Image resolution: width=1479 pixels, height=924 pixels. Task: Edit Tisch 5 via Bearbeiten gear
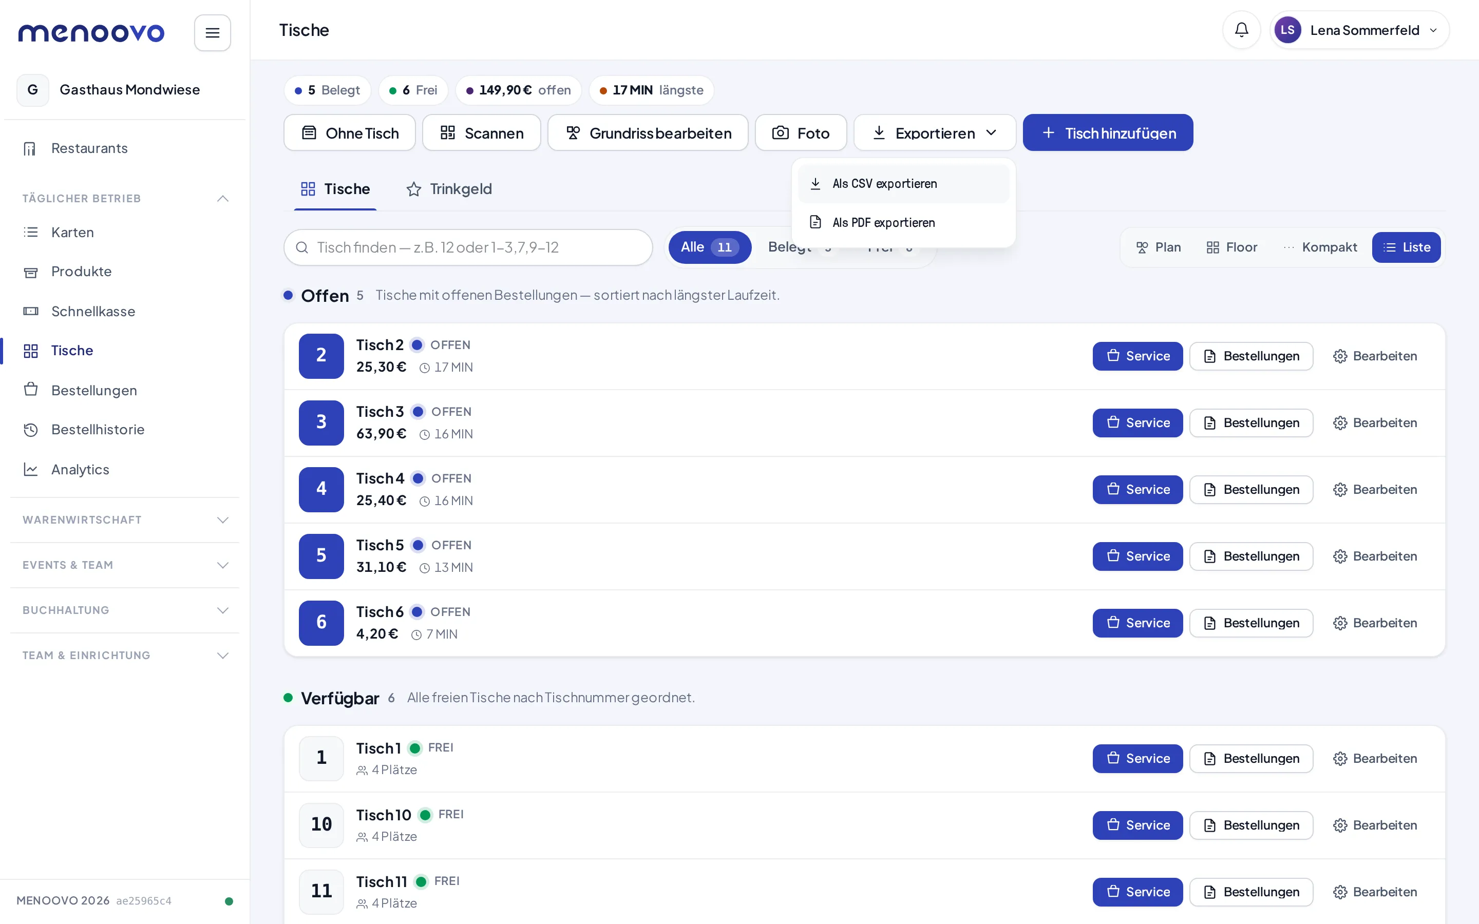(x=1374, y=556)
